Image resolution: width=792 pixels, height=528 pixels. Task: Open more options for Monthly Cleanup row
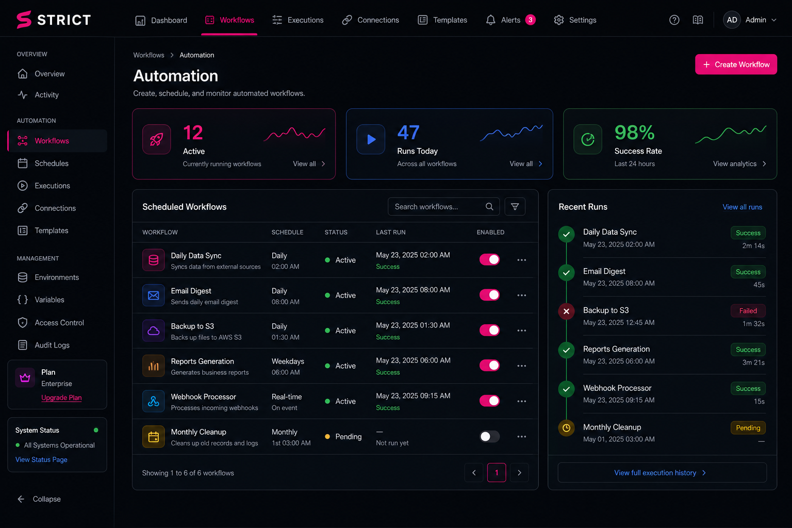522,437
